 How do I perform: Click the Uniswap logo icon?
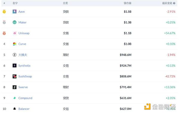click(15, 33)
